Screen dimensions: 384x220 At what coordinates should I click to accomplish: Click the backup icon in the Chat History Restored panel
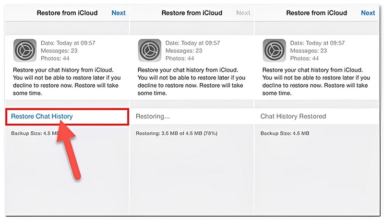tap(274, 50)
